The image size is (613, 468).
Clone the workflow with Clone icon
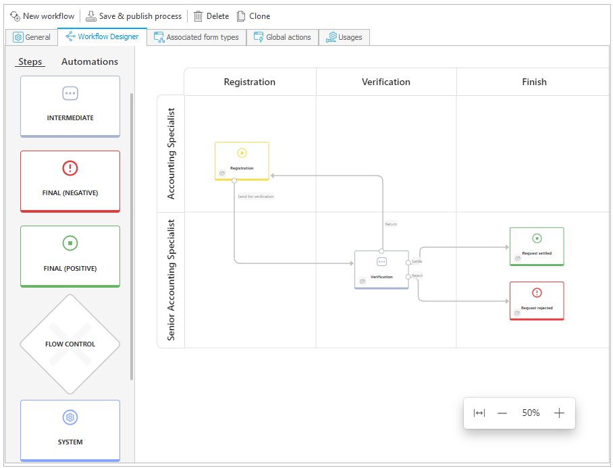click(x=241, y=16)
